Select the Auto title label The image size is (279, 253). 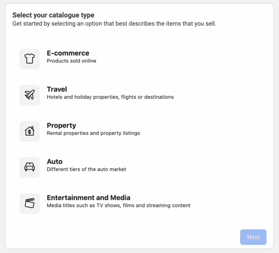click(54, 161)
